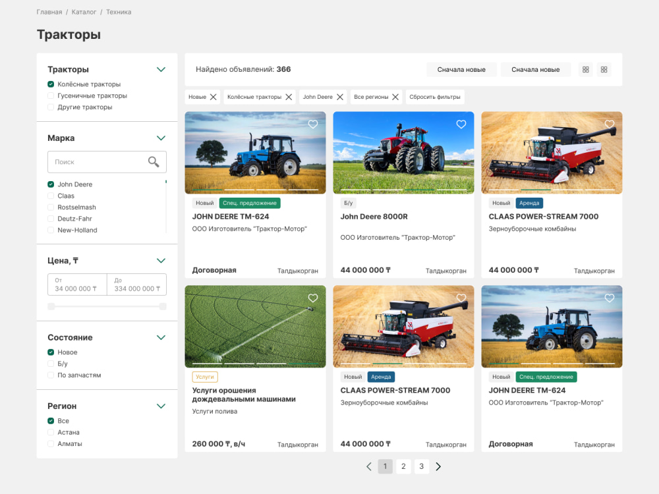Go to next page with right arrow
This screenshot has height=494, width=659.
[438, 467]
